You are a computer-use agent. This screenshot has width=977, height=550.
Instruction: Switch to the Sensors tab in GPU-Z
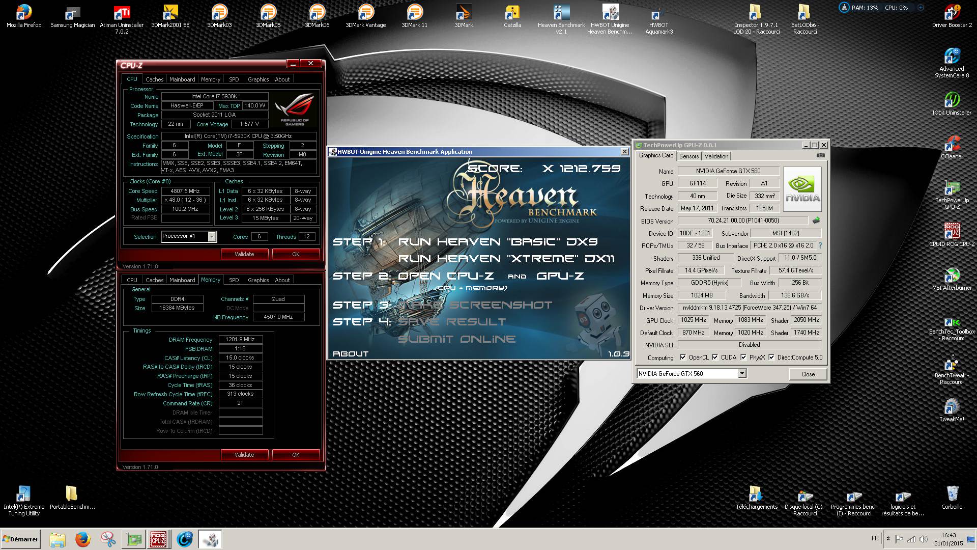[689, 156]
